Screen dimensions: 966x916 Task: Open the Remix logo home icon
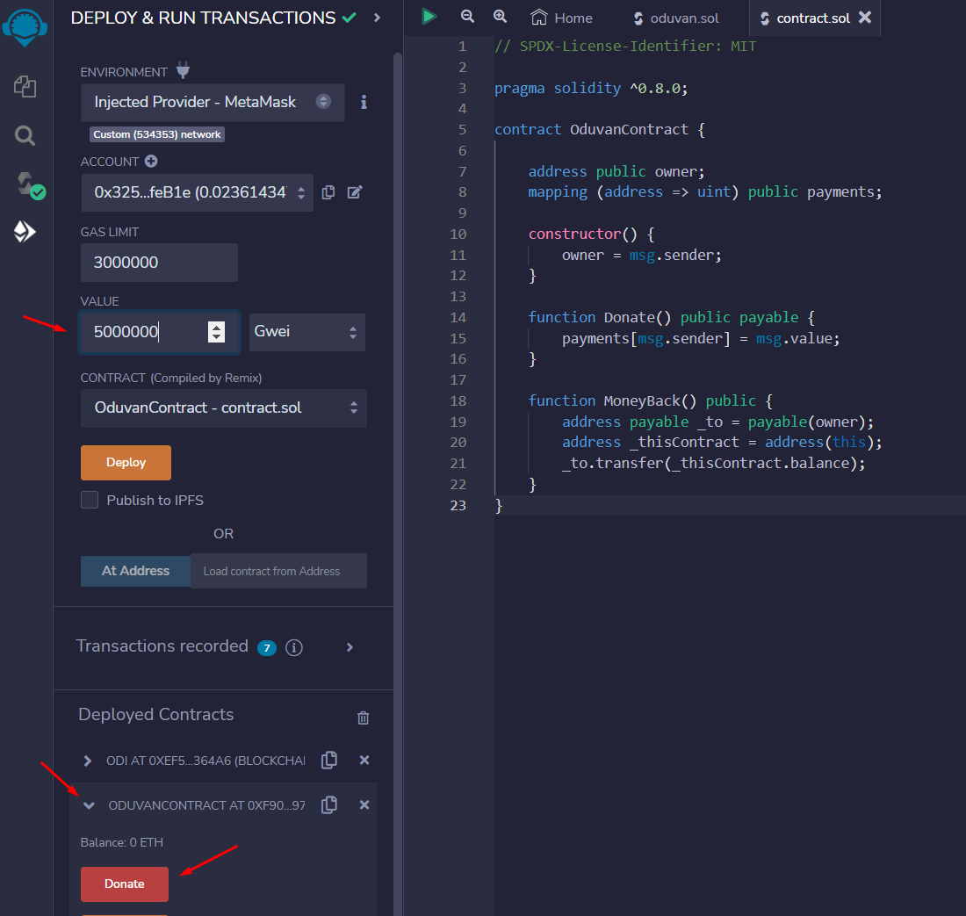coord(25,27)
